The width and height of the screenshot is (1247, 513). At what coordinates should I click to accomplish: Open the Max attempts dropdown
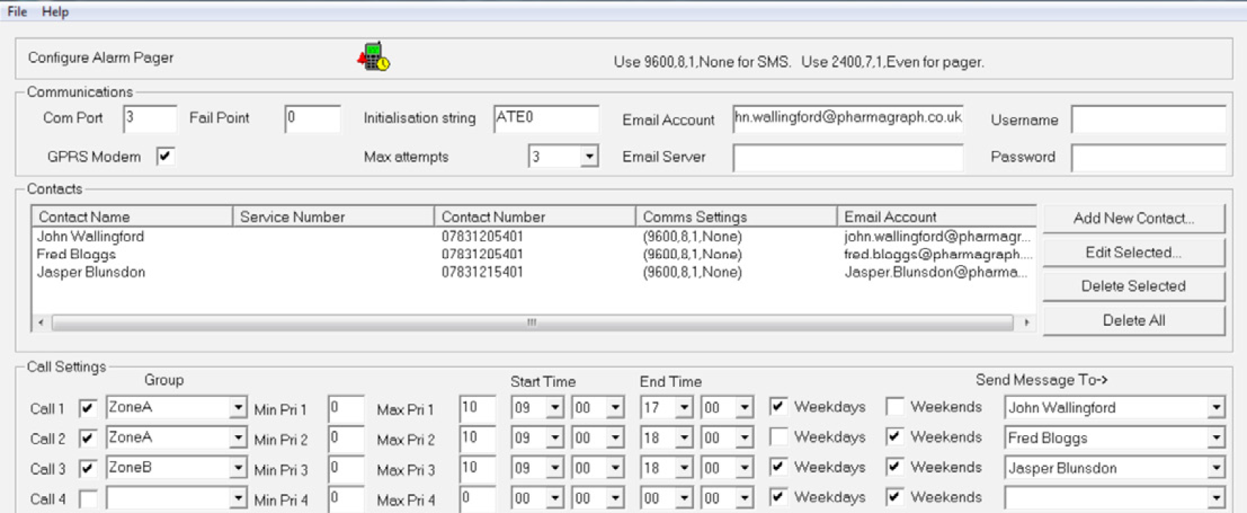588,156
